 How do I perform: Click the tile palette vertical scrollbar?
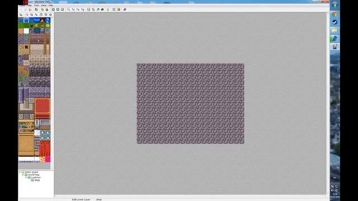click(52, 93)
